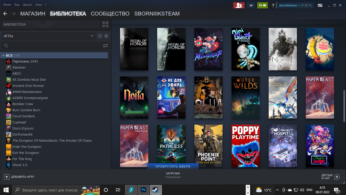Toggle the ready-to-play filter icon
346x195 pixels.
106,36
